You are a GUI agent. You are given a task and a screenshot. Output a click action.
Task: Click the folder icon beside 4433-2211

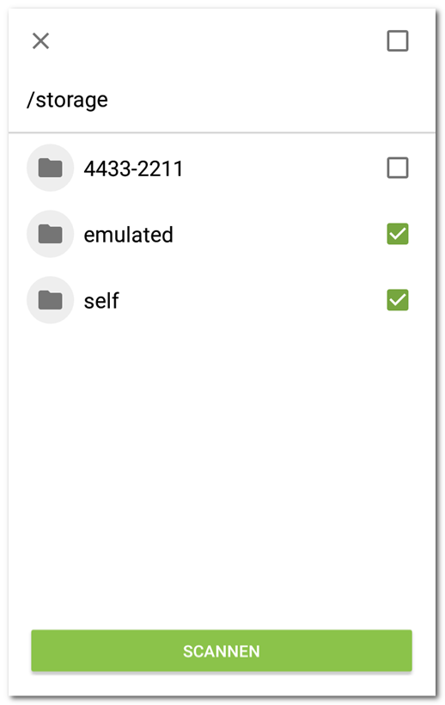(x=51, y=169)
